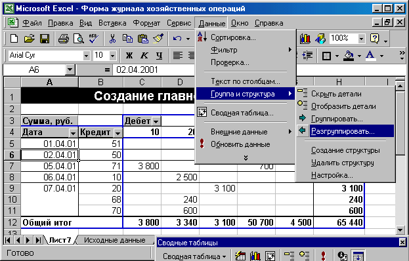This screenshot has width=409, height=261.
Task: Open the Дата pivot field dropdown
Action: coord(73,133)
